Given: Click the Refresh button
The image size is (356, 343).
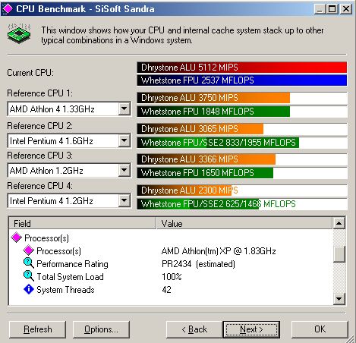Looking at the screenshot, I should click(x=37, y=329).
